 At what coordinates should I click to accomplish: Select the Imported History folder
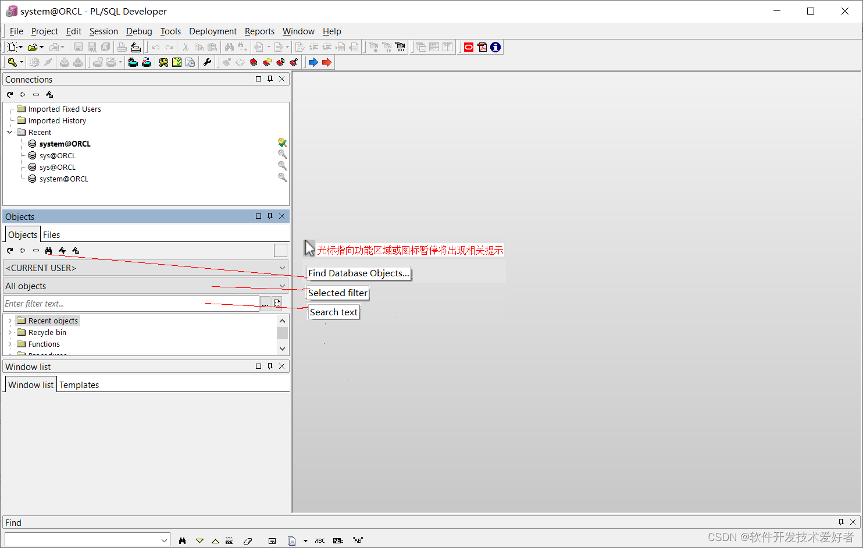[x=57, y=120]
